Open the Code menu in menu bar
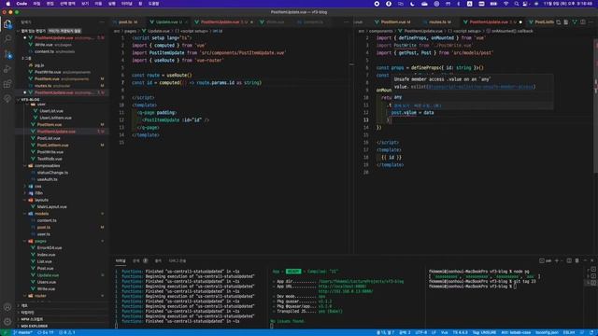The width and height of the screenshot is (598, 336). coord(21,4)
